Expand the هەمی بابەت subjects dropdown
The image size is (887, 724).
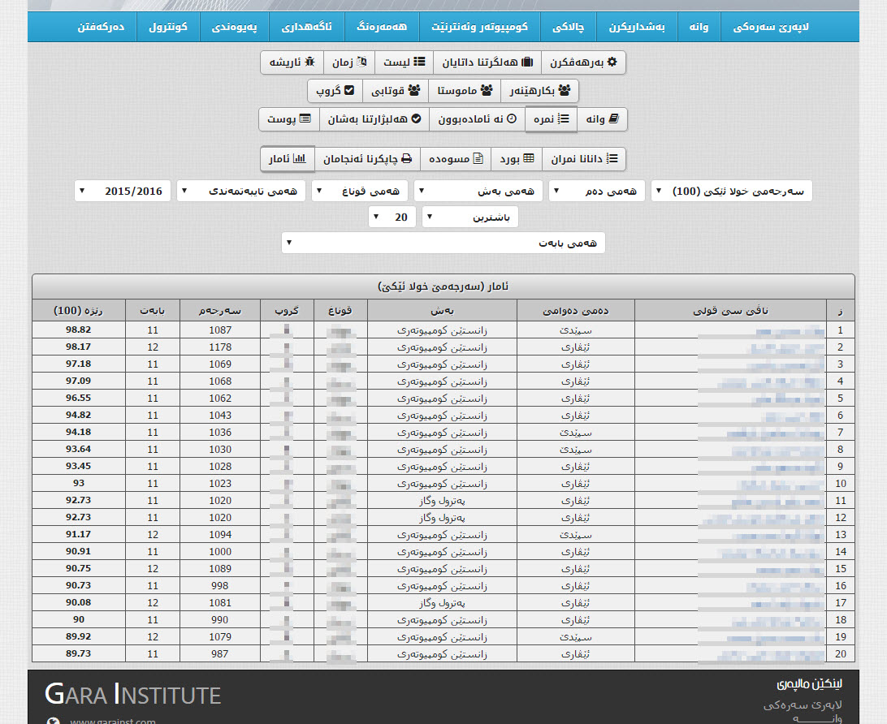tap(443, 243)
